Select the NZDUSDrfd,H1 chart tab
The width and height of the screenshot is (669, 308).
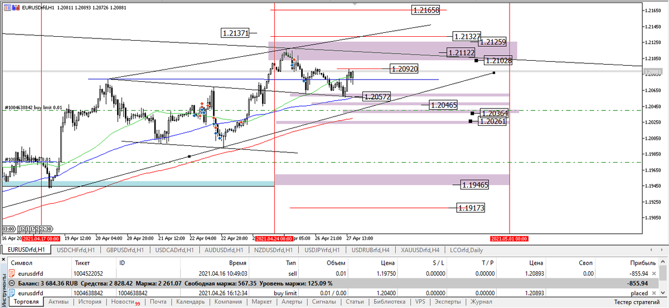[274, 250]
